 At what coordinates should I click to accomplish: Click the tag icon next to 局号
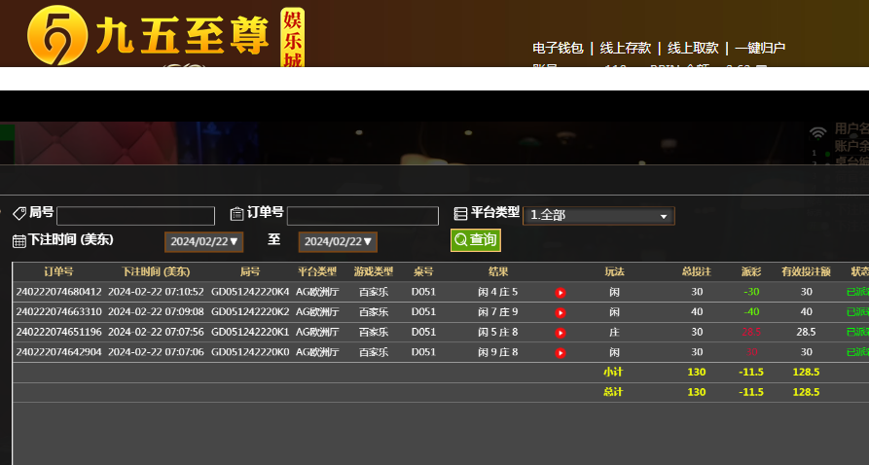tap(18, 214)
